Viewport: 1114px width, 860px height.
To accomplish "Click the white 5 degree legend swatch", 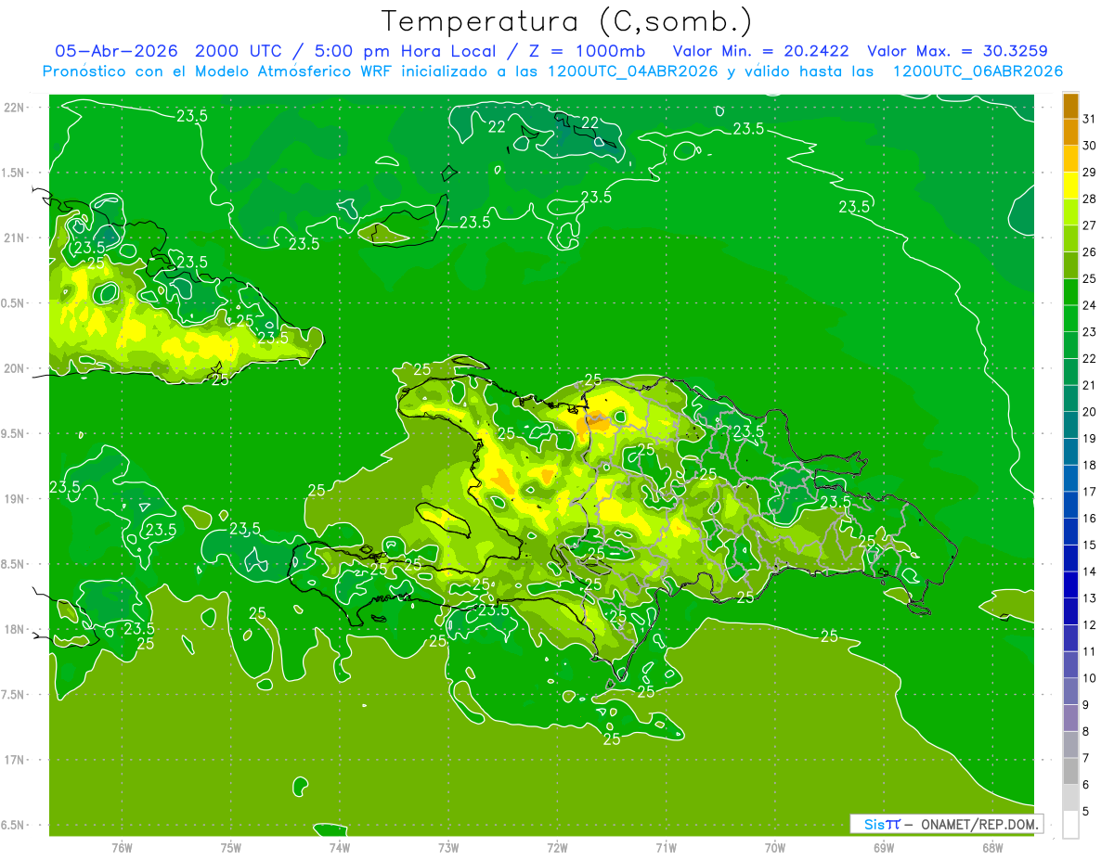I will coord(1070,825).
